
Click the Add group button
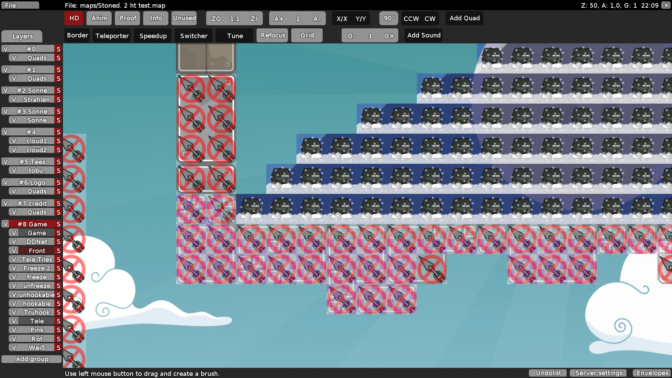coord(31,359)
